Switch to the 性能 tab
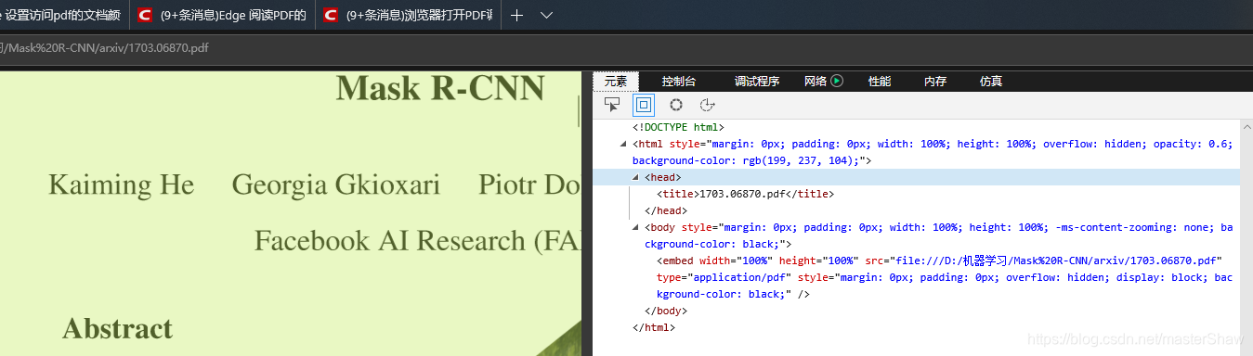 880,81
